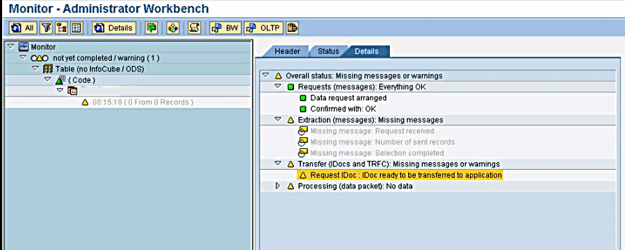The image size is (625, 250).
Task: Click warning icon beside Transfer (IDocs and TRFC)
Action: (291, 164)
